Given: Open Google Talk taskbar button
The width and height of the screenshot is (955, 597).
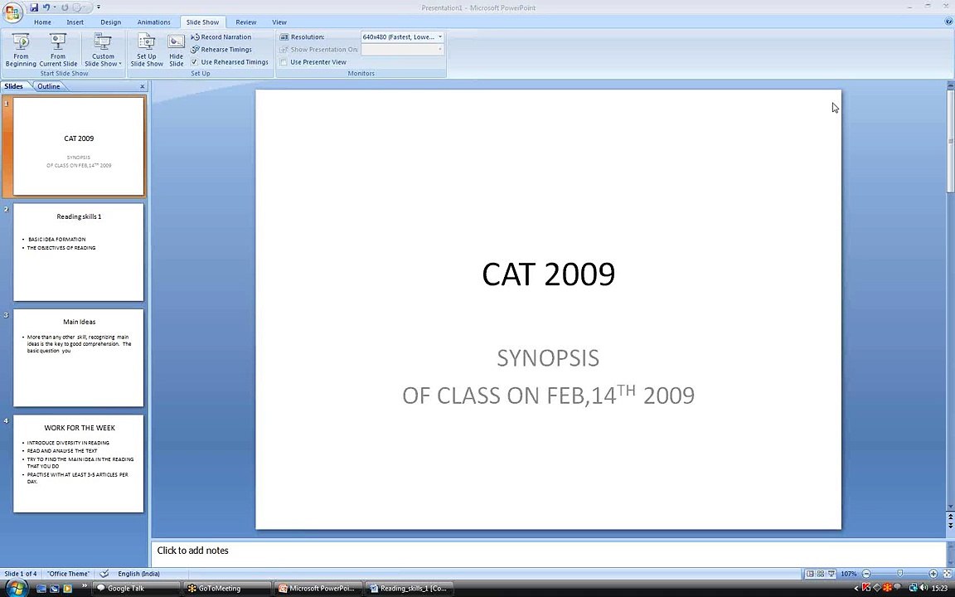Looking at the screenshot, I should click(135, 589).
